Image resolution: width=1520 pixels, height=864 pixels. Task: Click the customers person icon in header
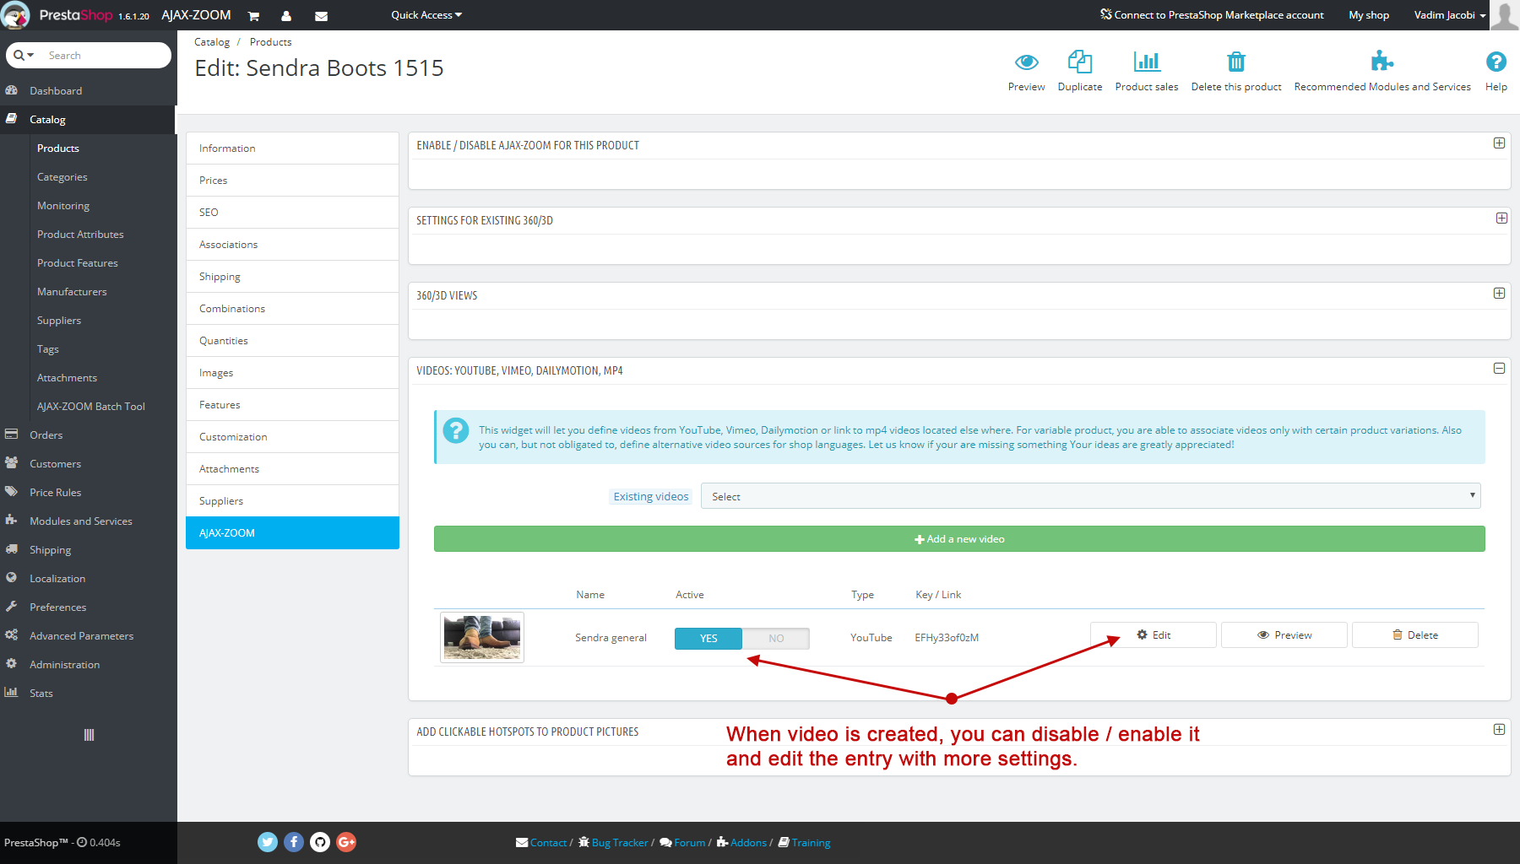tap(286, 15)
